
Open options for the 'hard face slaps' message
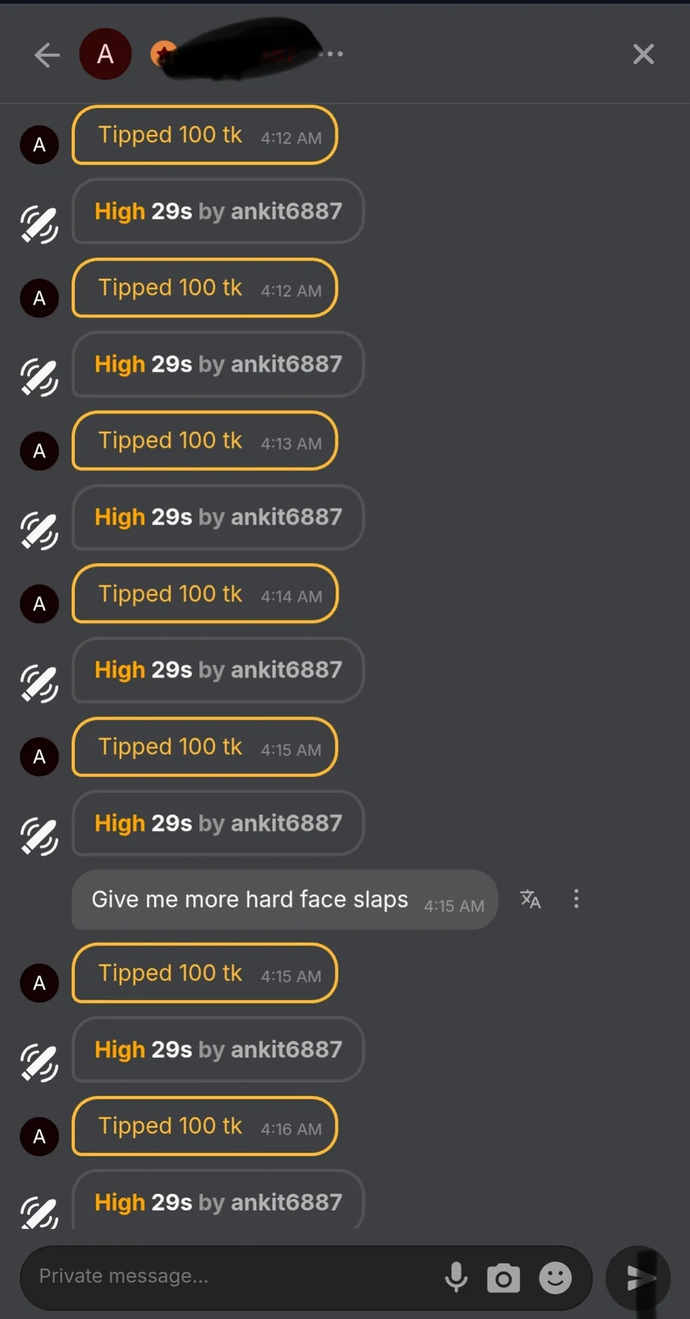pos(576,899)
